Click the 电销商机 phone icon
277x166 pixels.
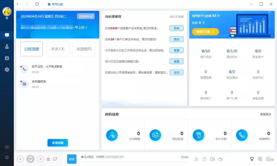(242, 135)
